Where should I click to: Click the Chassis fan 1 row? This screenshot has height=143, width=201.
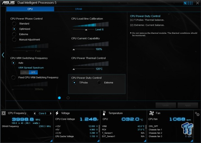(x=170, y=130)
